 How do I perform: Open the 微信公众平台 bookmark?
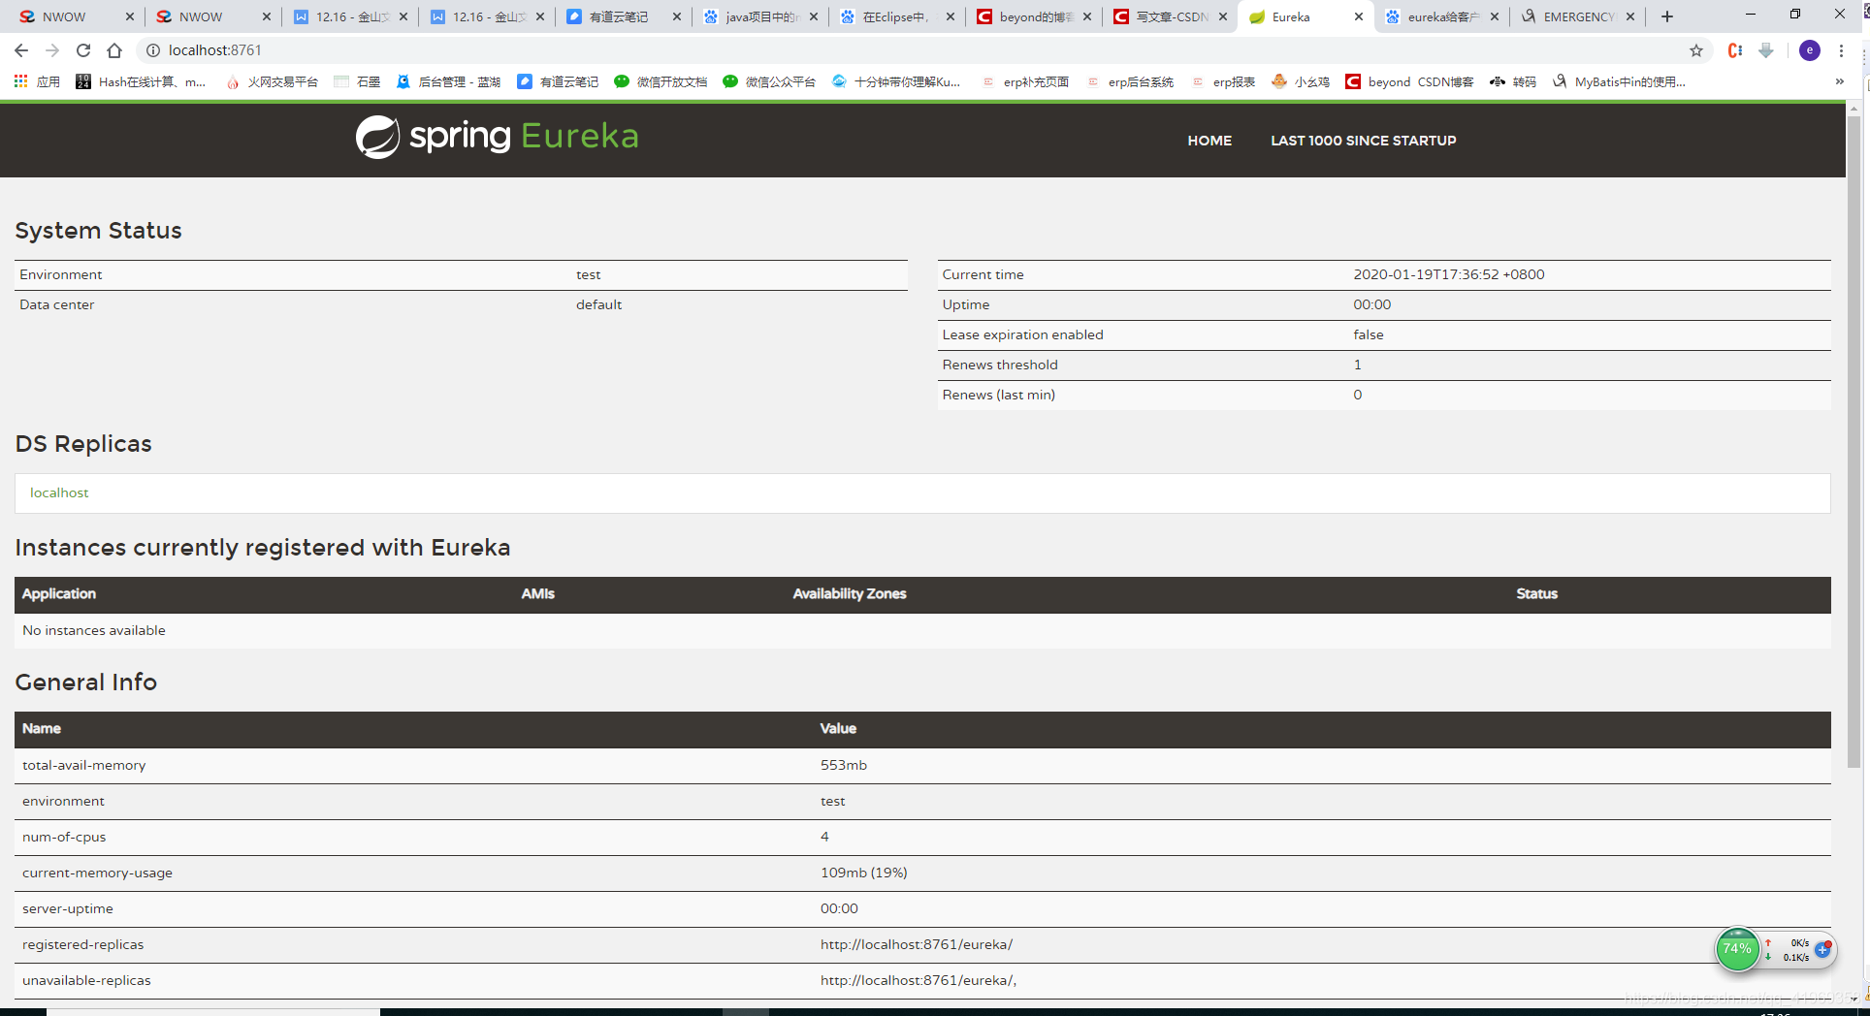(769, 81)
